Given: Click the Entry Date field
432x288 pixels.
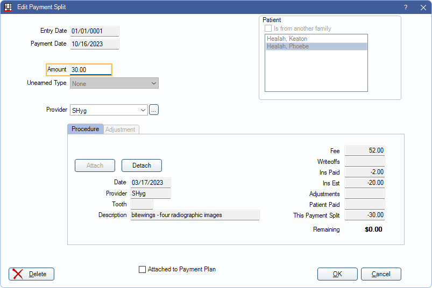Looking at the screenshot, I should [94, 31].
